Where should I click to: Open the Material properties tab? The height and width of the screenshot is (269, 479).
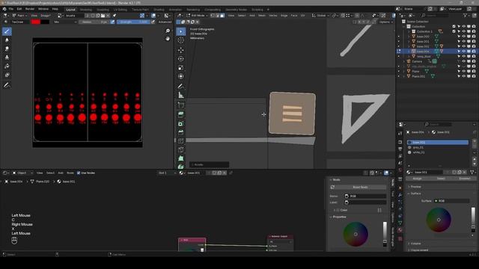coord(400,230)
